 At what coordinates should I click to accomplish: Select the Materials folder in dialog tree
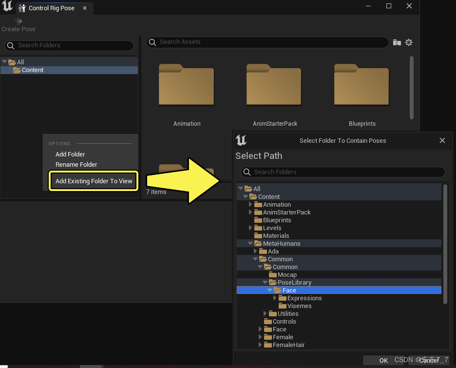[x=339, y=235]
